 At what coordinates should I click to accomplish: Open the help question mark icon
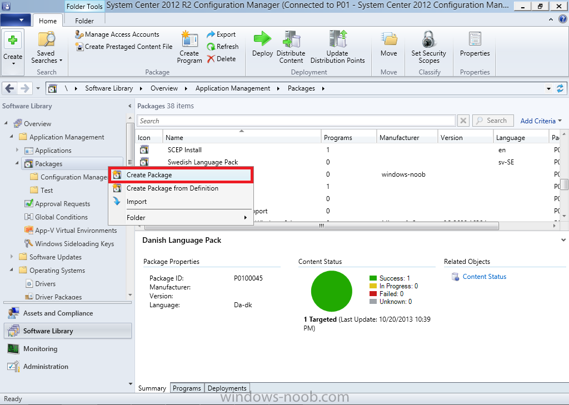click(562, 19)
